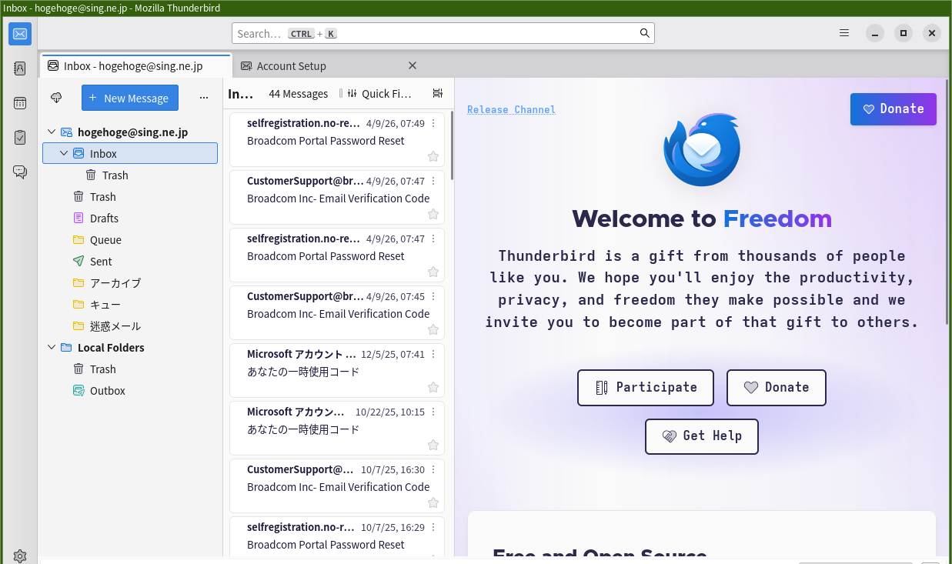Open the Release Channel link
This screenshot has height=564, width=952.
[x=511, y=110]
